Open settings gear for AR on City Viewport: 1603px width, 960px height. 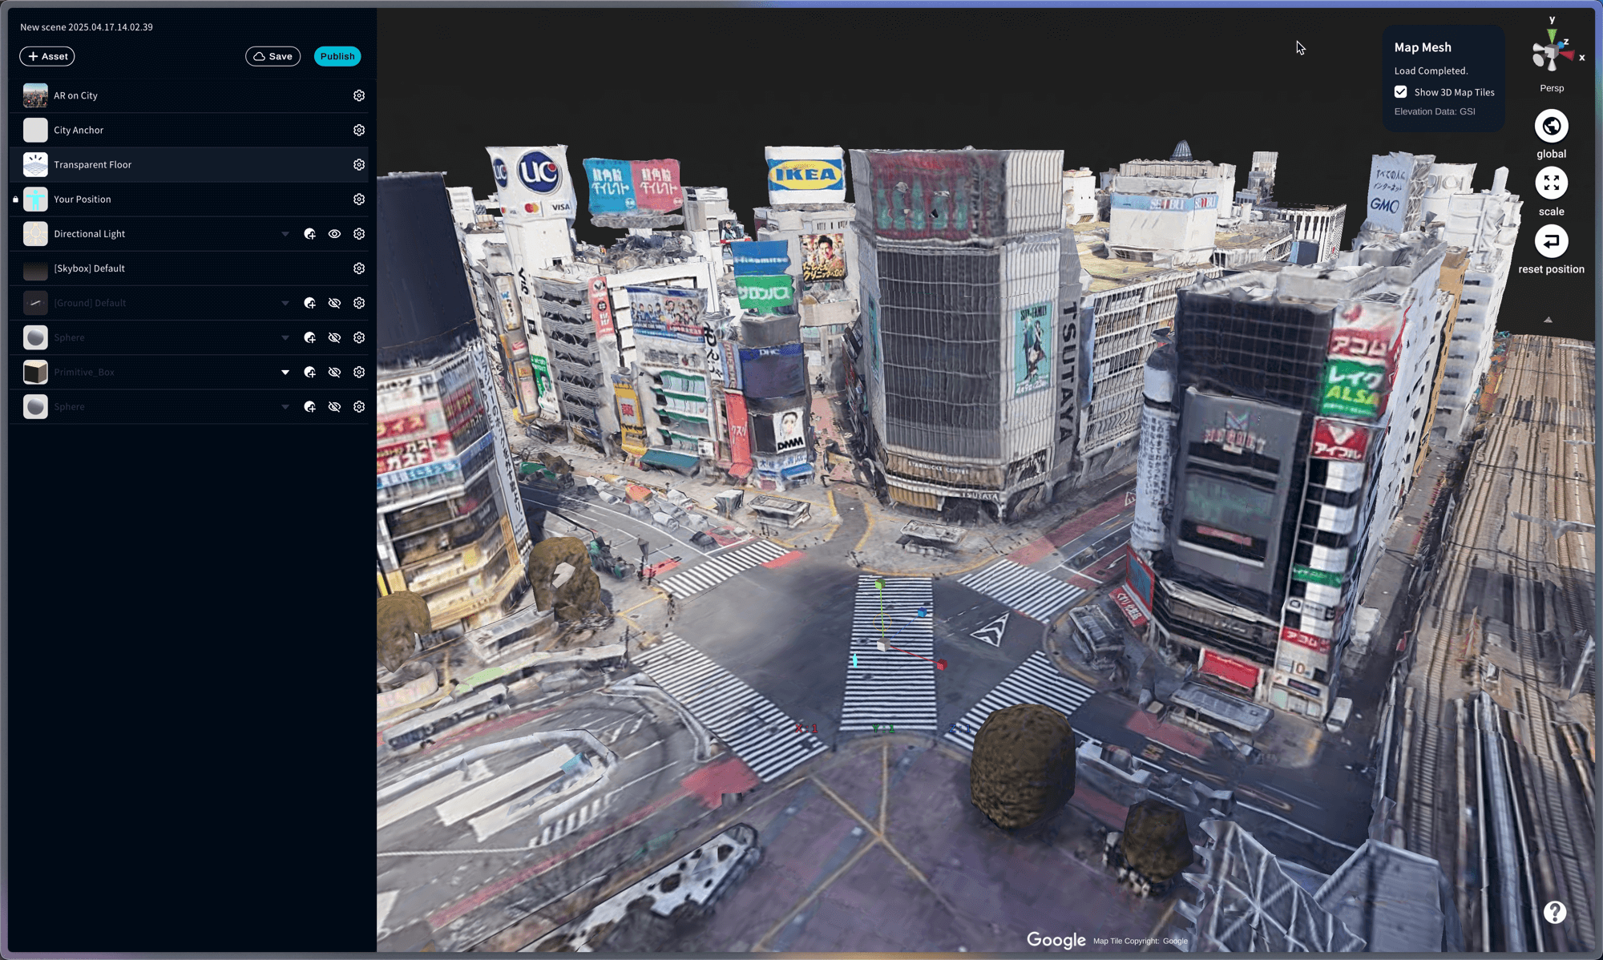[x=359, y=95]
